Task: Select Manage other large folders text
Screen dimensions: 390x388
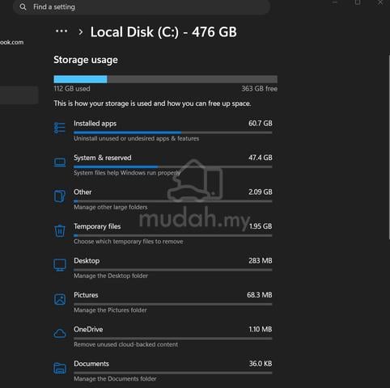Action: tap(111, 207)
